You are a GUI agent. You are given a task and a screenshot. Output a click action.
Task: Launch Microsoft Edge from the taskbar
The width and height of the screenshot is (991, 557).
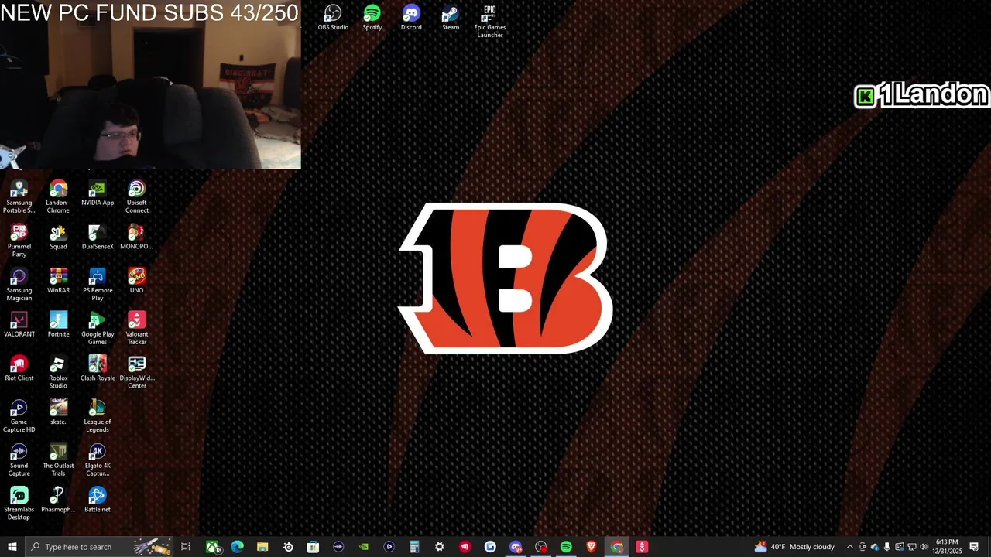pos(238,547)
